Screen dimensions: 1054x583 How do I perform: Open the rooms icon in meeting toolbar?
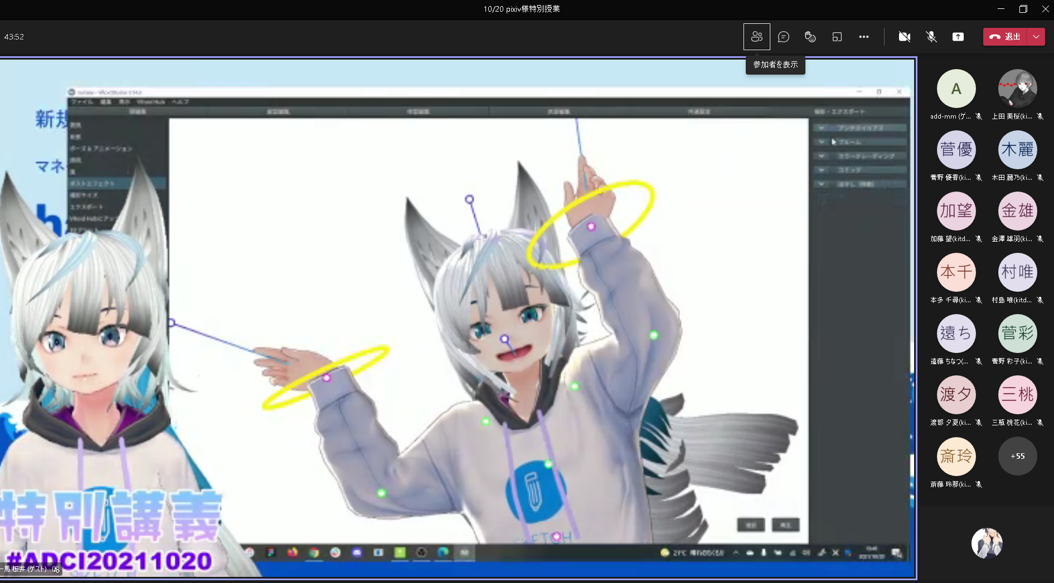click(837, 37)
